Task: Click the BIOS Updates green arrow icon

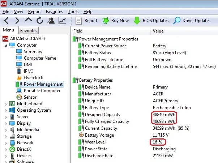Action: coord(137,21)
